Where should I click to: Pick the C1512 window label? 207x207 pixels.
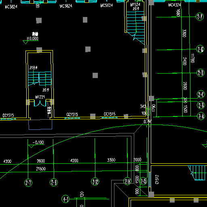(x=157, y=180)
